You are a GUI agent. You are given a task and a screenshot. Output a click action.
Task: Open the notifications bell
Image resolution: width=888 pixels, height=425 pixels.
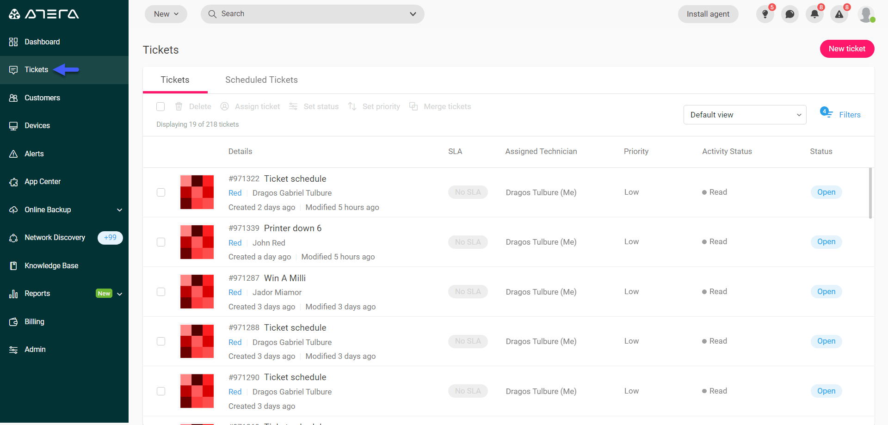(x=814, y=14)
